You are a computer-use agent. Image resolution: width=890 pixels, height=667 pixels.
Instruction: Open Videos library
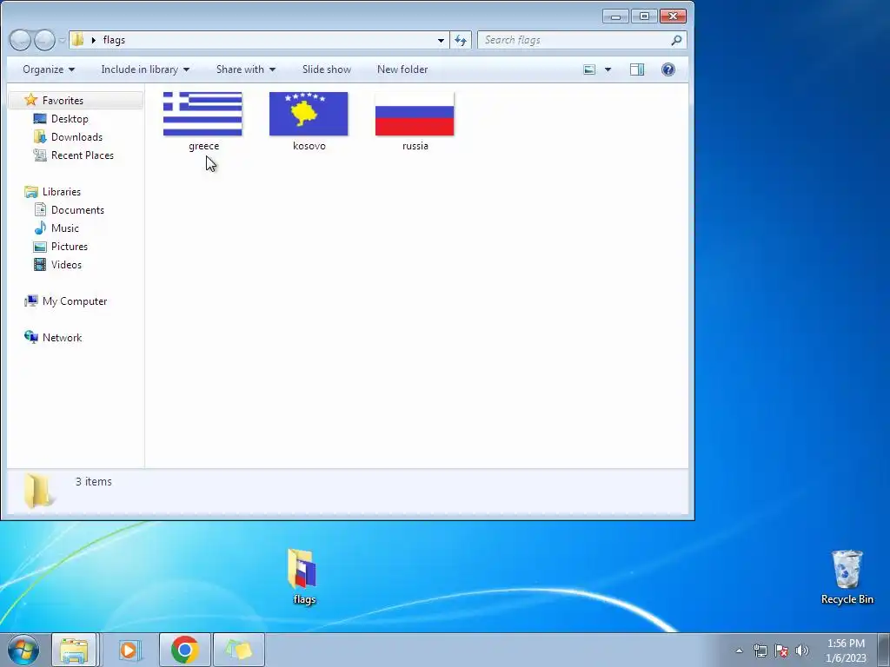[66, 264]
